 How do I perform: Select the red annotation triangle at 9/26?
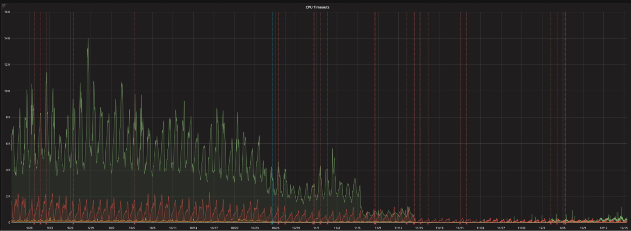(73, 224)
